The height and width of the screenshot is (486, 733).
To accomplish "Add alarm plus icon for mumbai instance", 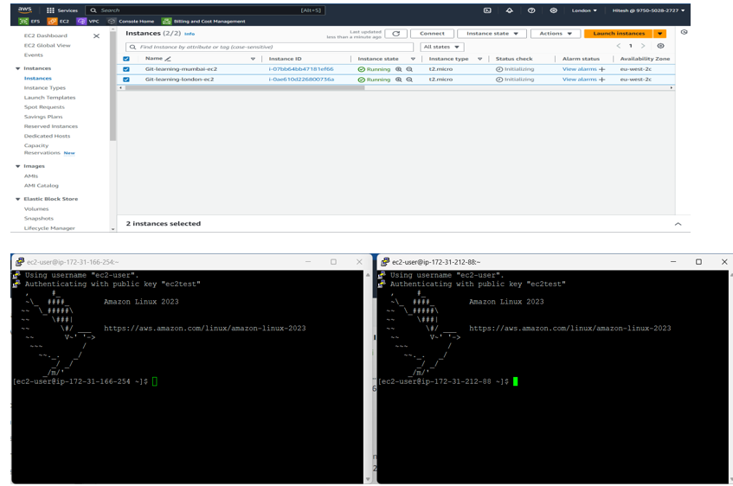I will coord(602,69).
